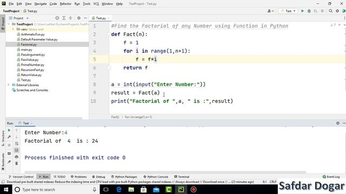The height and width of the screenshot is (194, 346).
Task: Open the Project view dropdown
Action: 19,18
